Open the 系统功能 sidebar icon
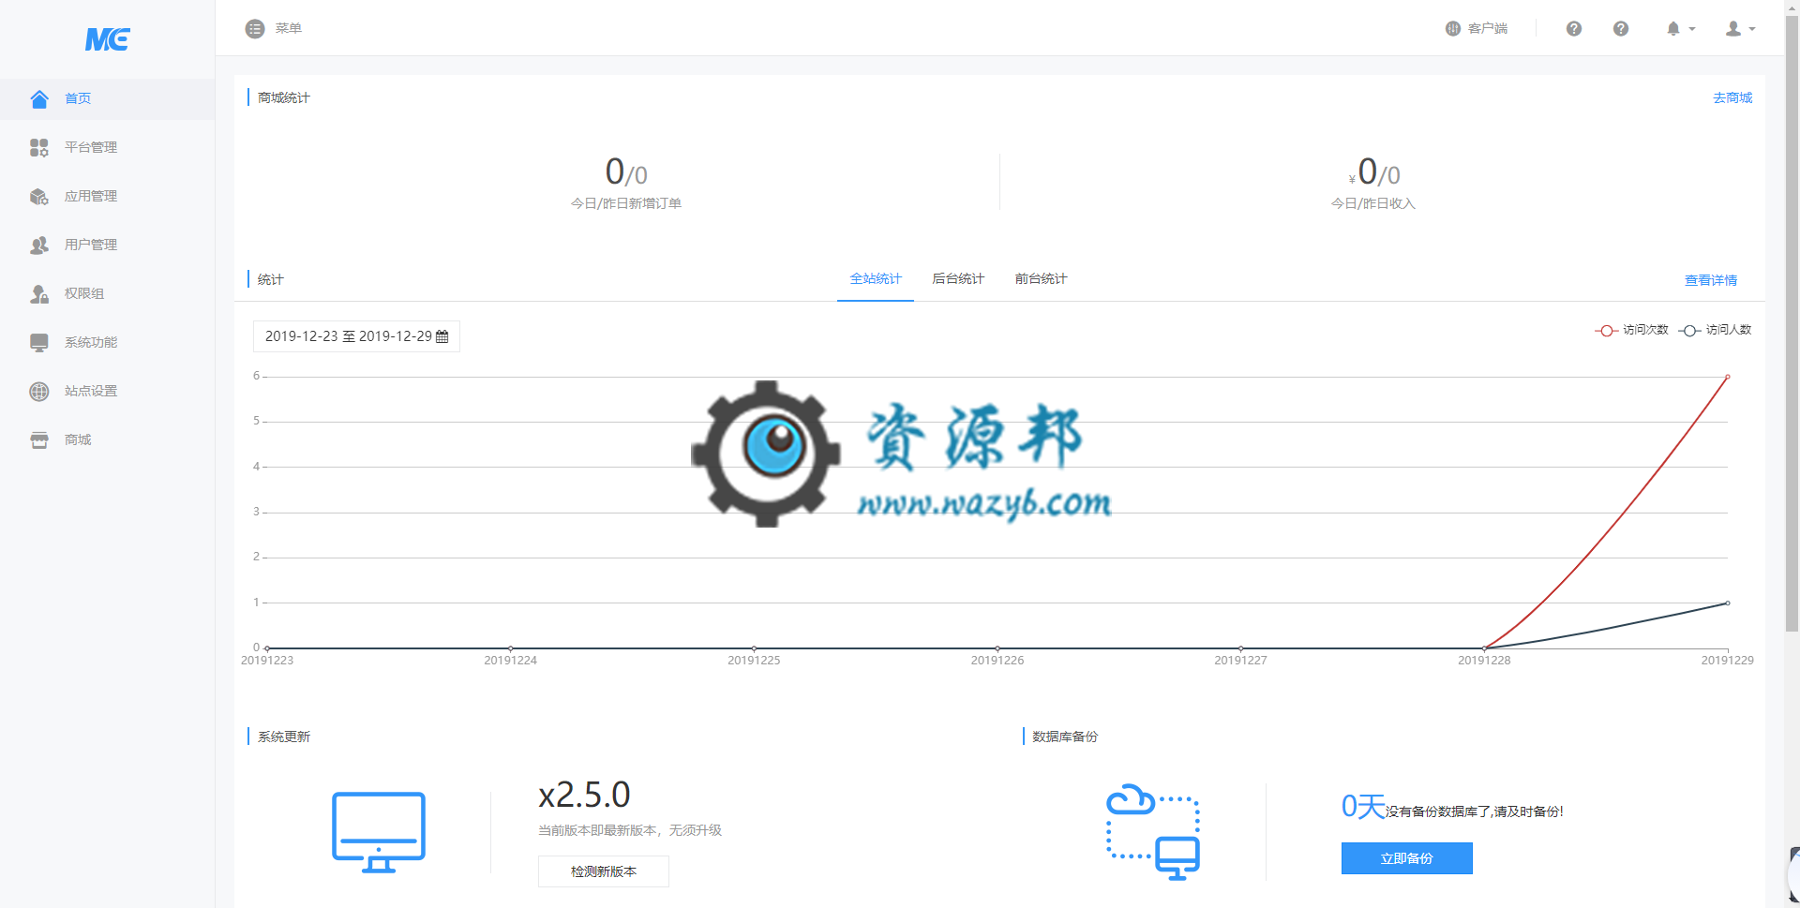Screen dimensions: 1800x908 click(39, 343)
